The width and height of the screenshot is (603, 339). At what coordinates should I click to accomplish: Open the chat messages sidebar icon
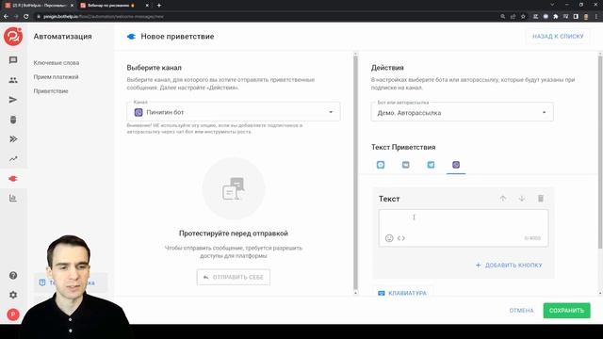click(x=13, y=60)
